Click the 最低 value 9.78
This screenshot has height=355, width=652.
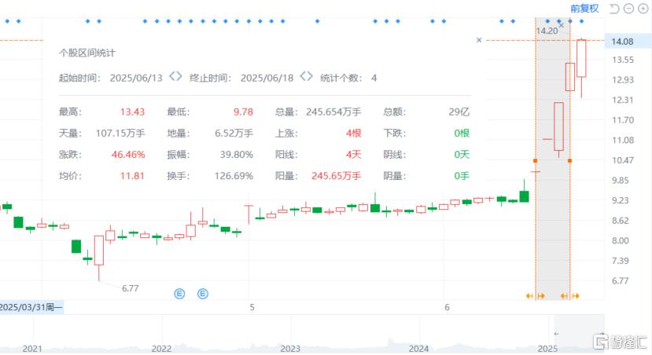243,112
